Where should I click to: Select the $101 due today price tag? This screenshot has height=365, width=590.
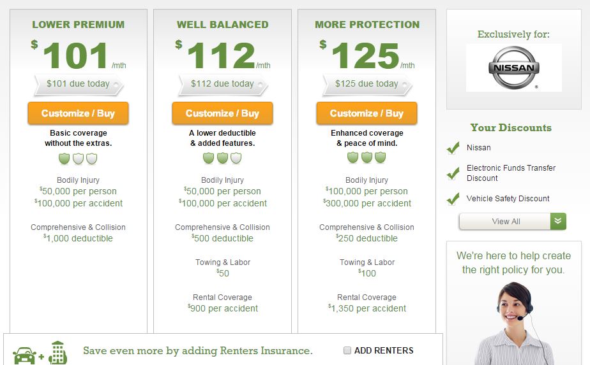pyautogui.click(x=79, y=85)
